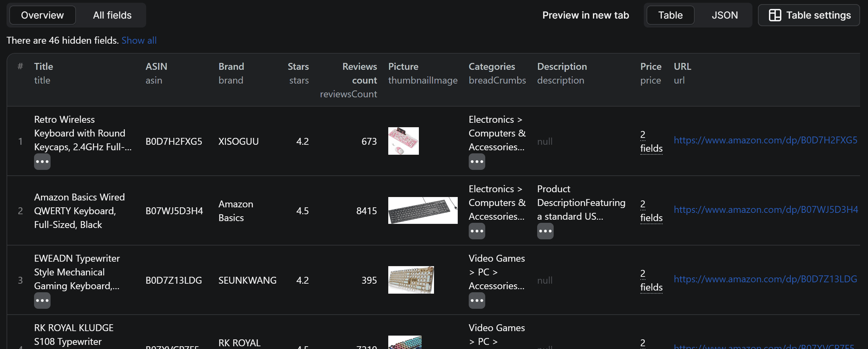Open the Amazon link for B0D7H2FXG5

[765, 140]
